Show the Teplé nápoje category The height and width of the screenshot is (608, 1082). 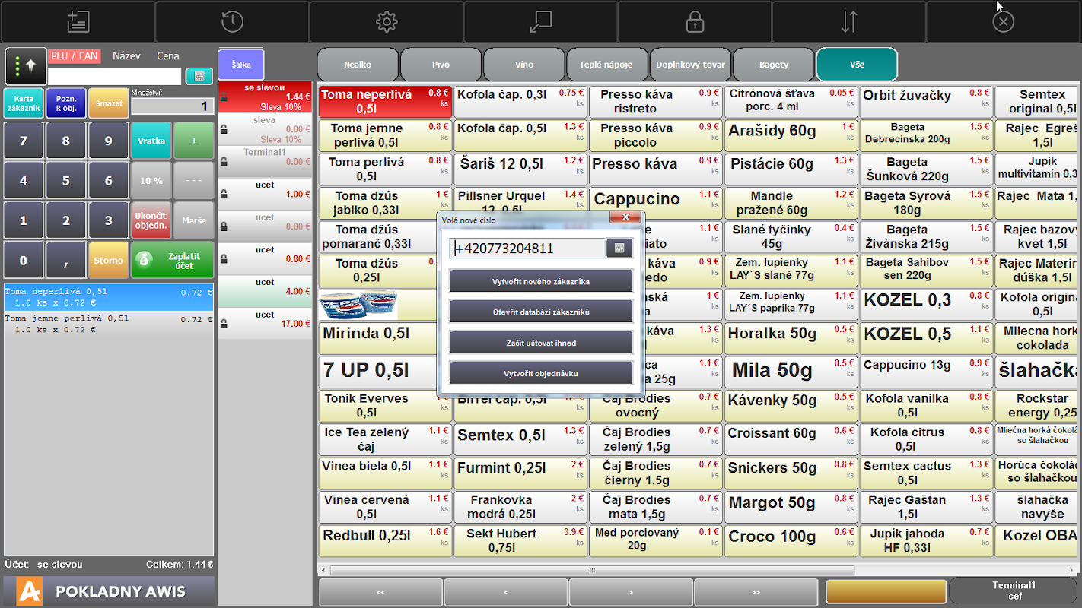[607, 65]
